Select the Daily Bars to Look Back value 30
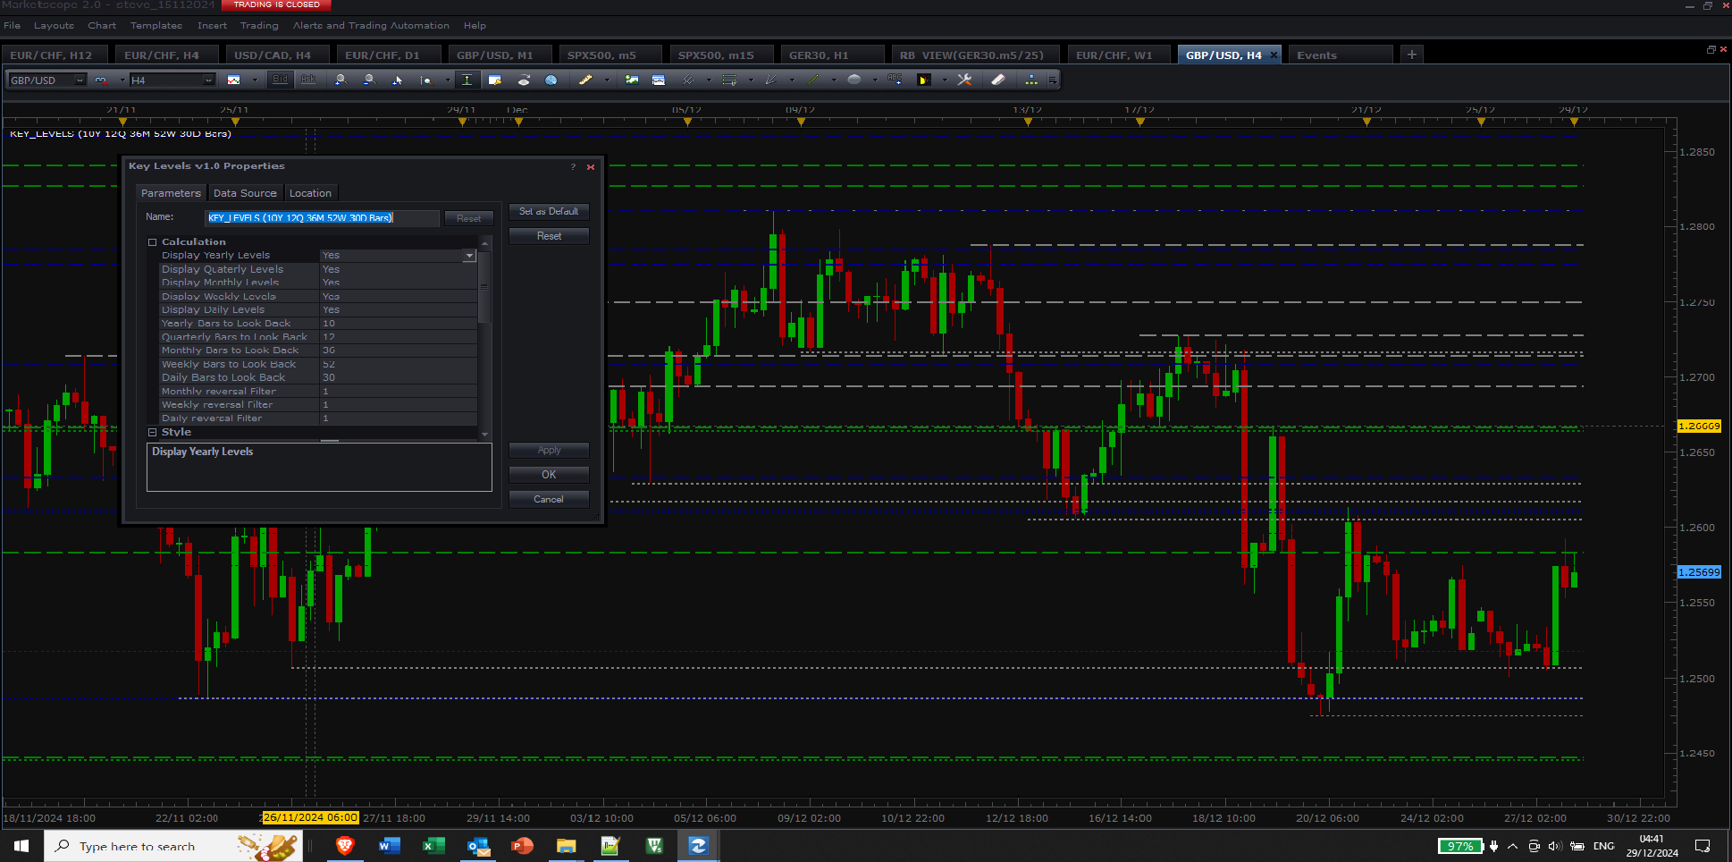Image resolution: width=1732 pixels, height=862 pixels. click(x=399, y=378)
